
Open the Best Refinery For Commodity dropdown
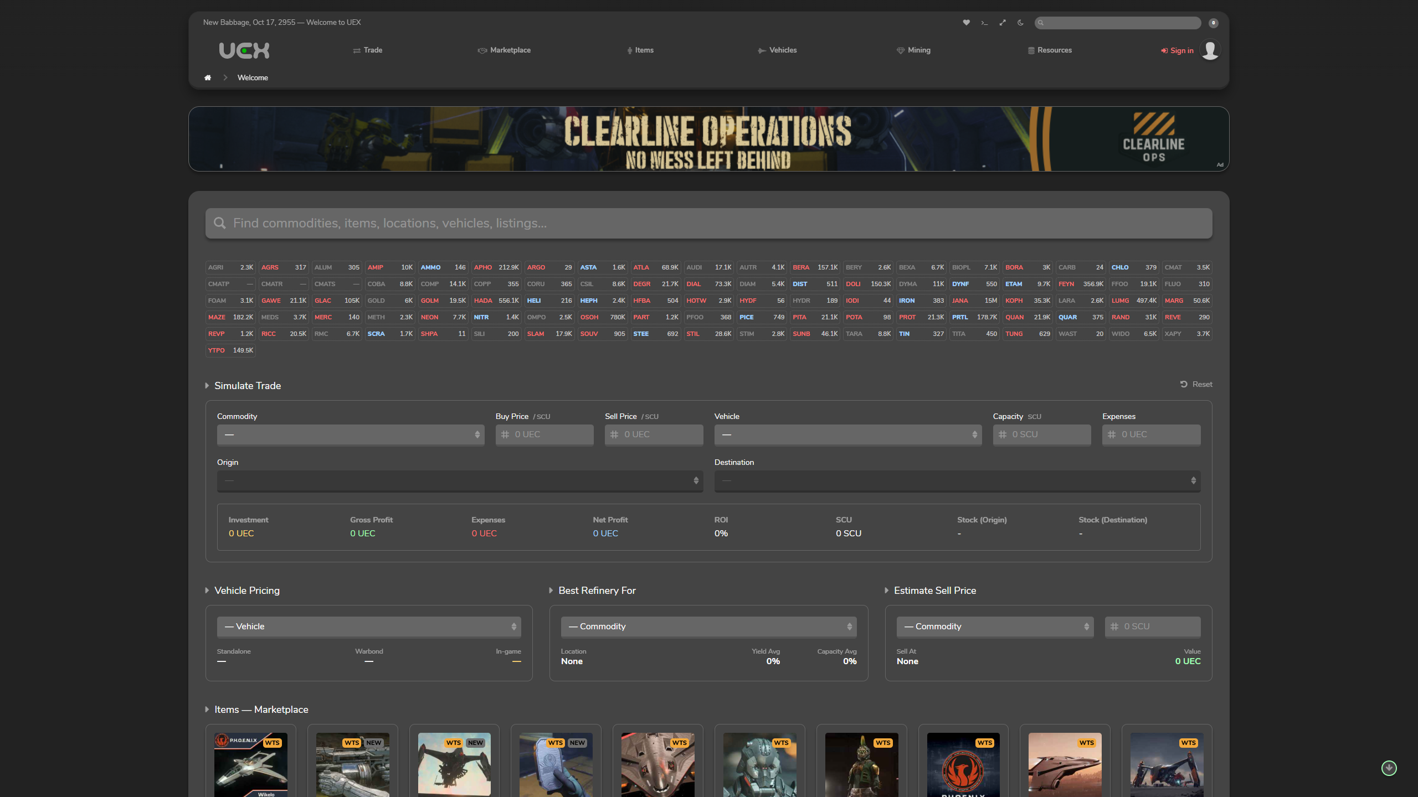708,627
